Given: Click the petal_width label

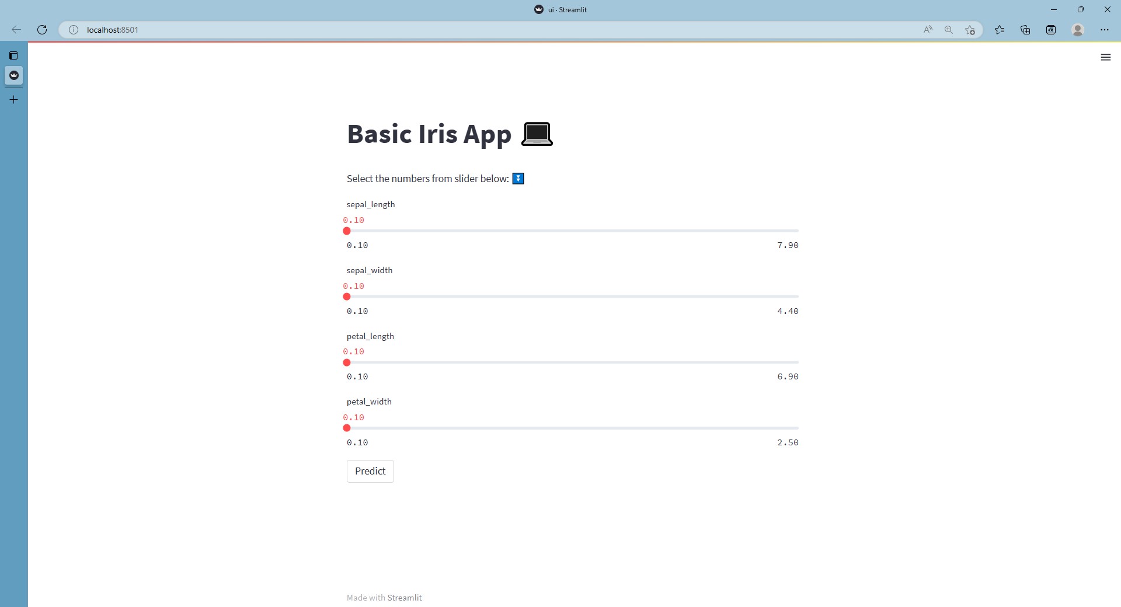Looking at the screenshot, I should tap(369, 402).
